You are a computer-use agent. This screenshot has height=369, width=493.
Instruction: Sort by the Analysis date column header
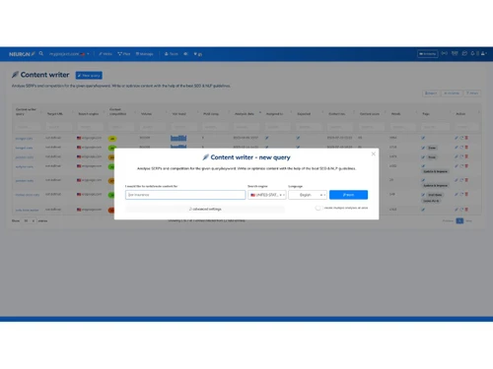245,114
